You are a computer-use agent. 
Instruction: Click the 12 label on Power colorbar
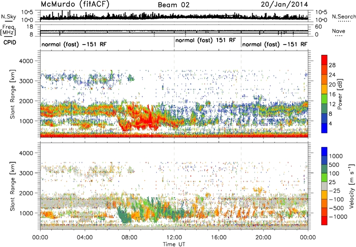point(332,104)
